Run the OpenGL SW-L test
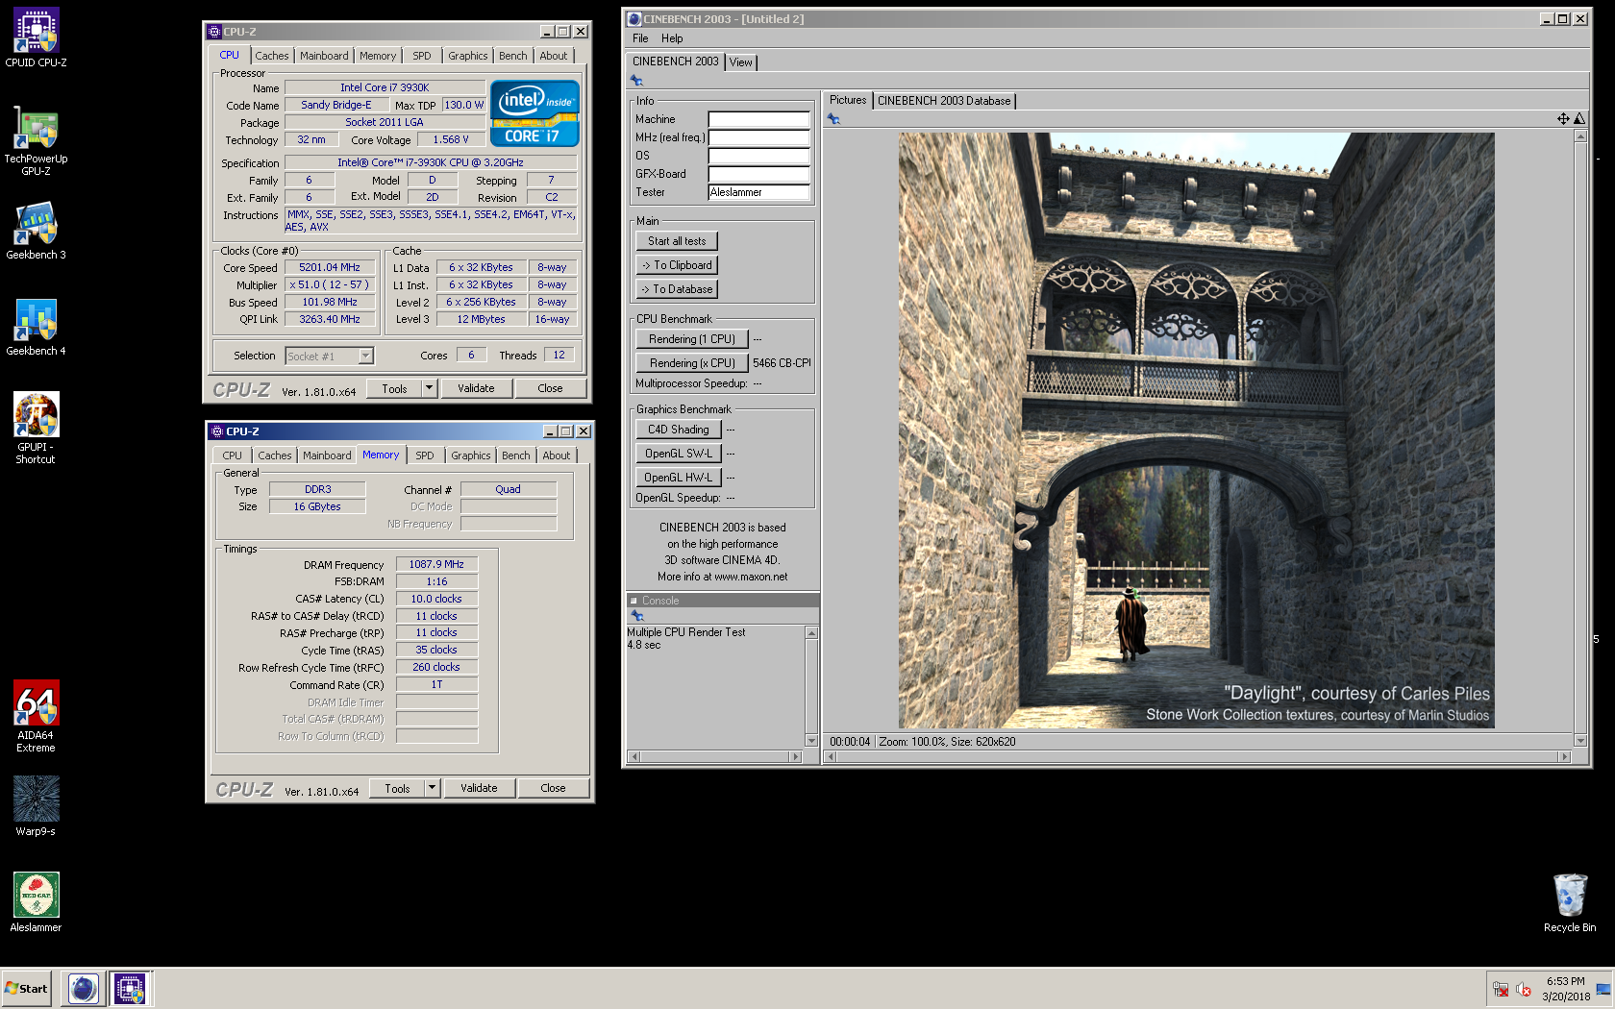 [x=679, y=454]
